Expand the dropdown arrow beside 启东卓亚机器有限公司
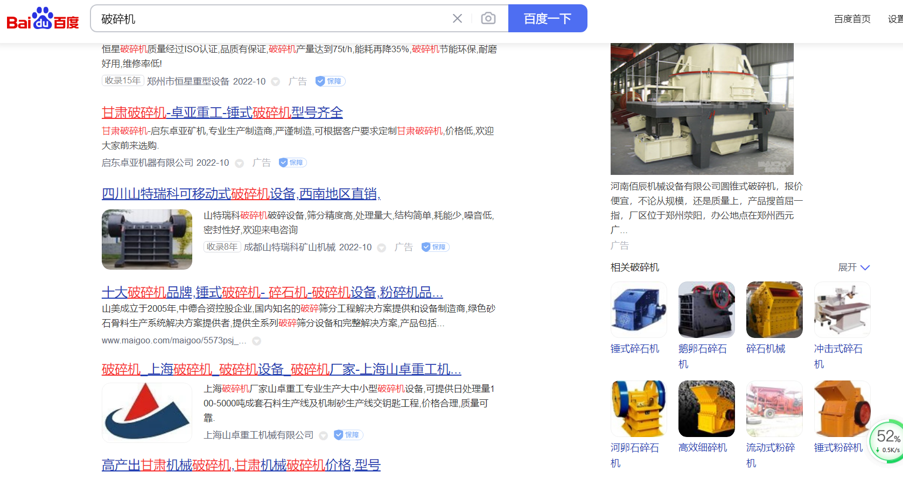The width and height of the screenshot is (903, 479). tap(239, 163)
